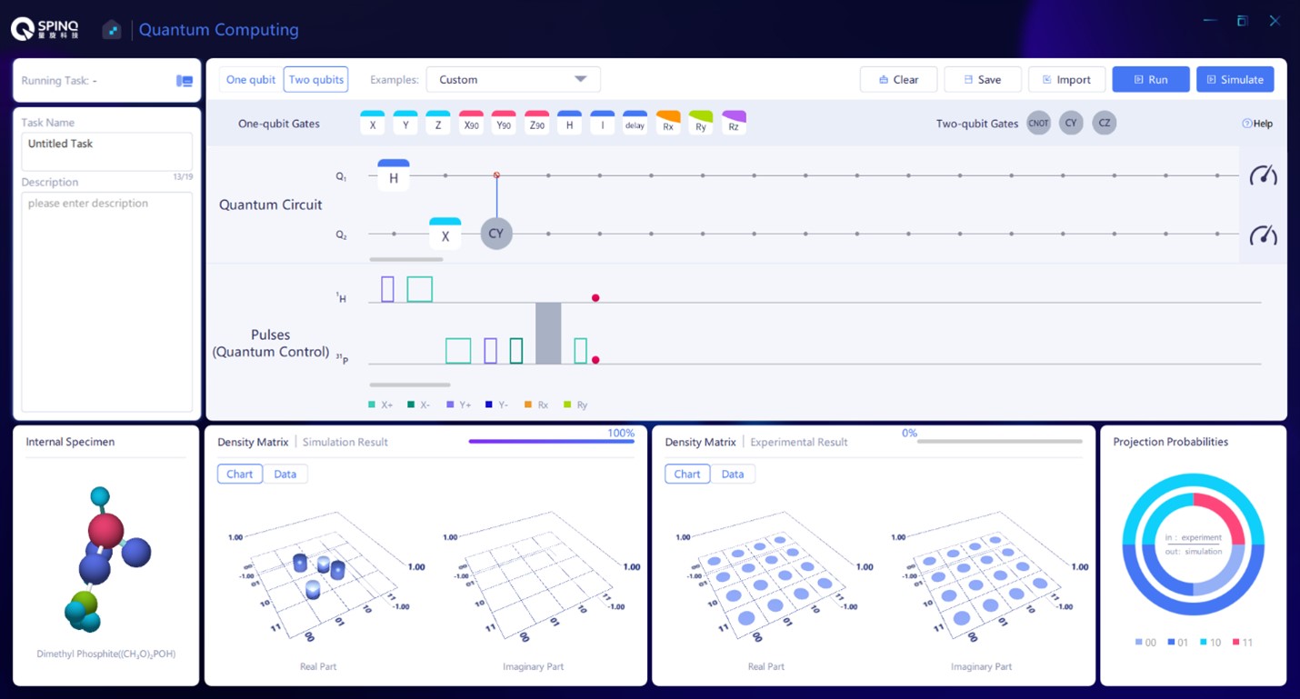
Task: Show Data view of Experimental Result
Action: pos(733,474)
